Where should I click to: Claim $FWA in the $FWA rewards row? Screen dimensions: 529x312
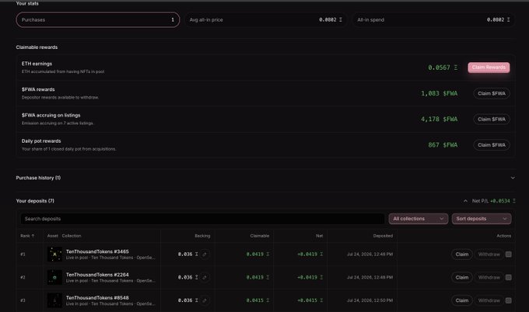tap(491, 93)
